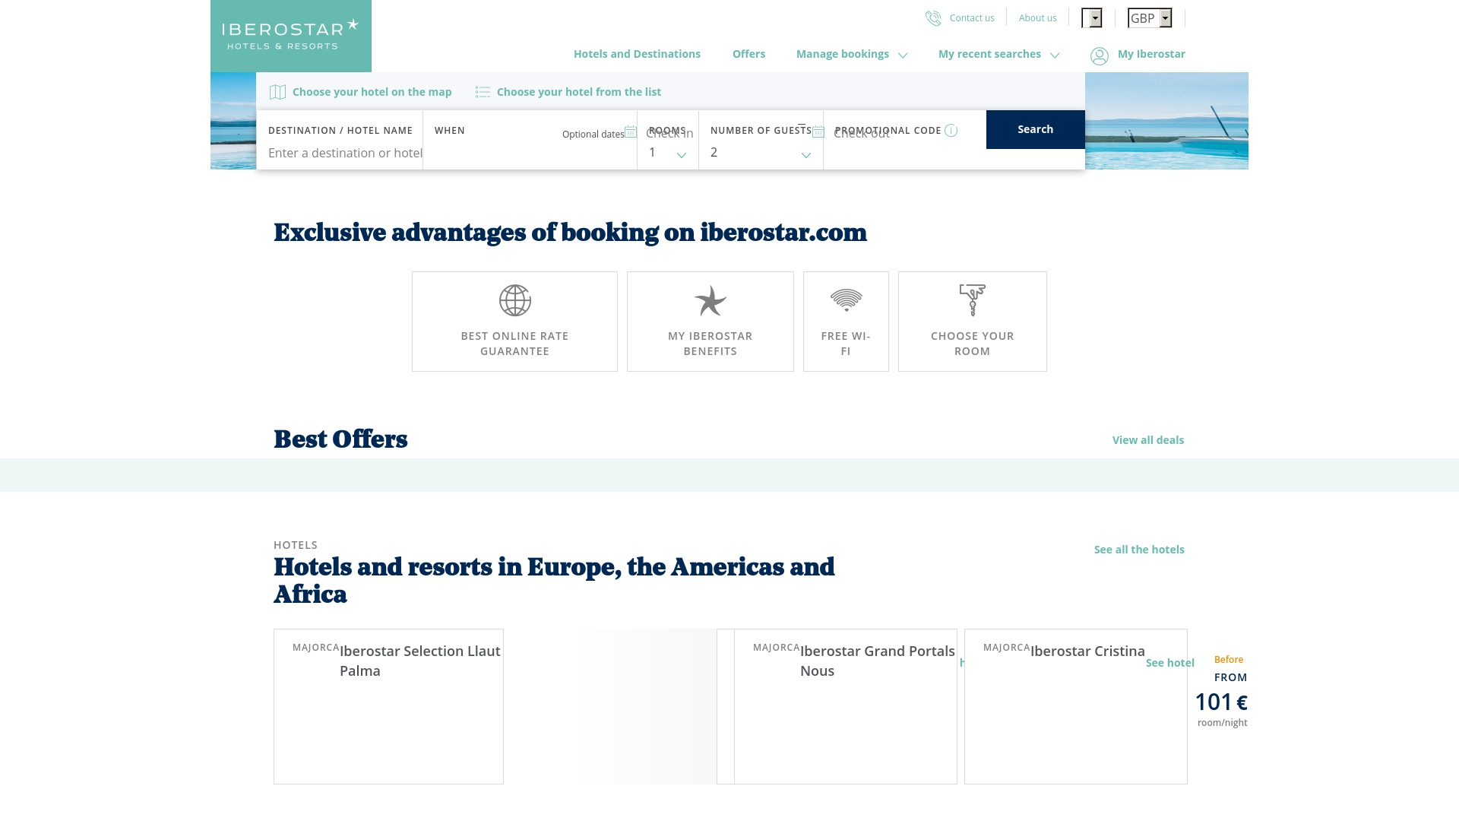
Task: Click the Search button
Action: click(x=1035, y=129)
